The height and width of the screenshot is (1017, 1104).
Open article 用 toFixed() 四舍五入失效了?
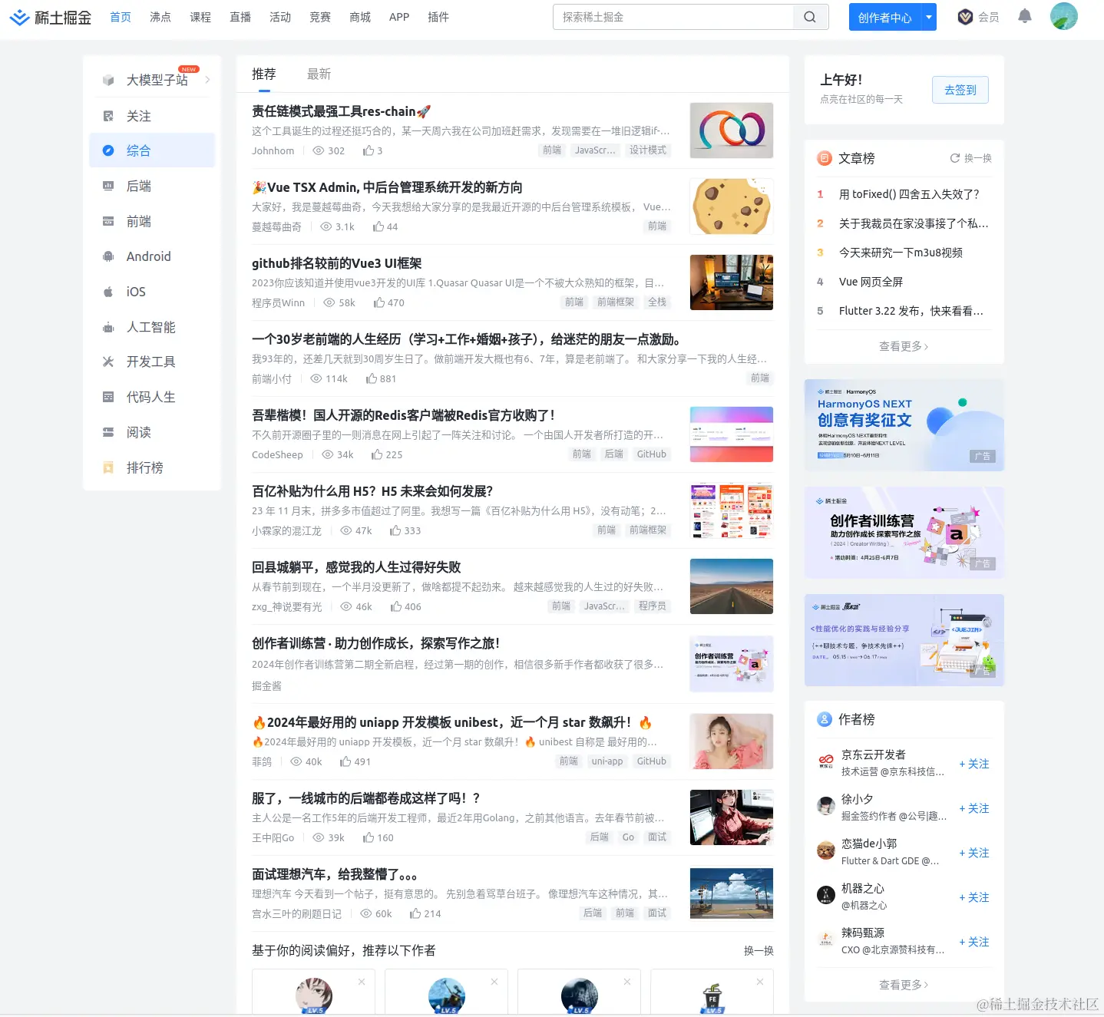(x=909, y=194)
